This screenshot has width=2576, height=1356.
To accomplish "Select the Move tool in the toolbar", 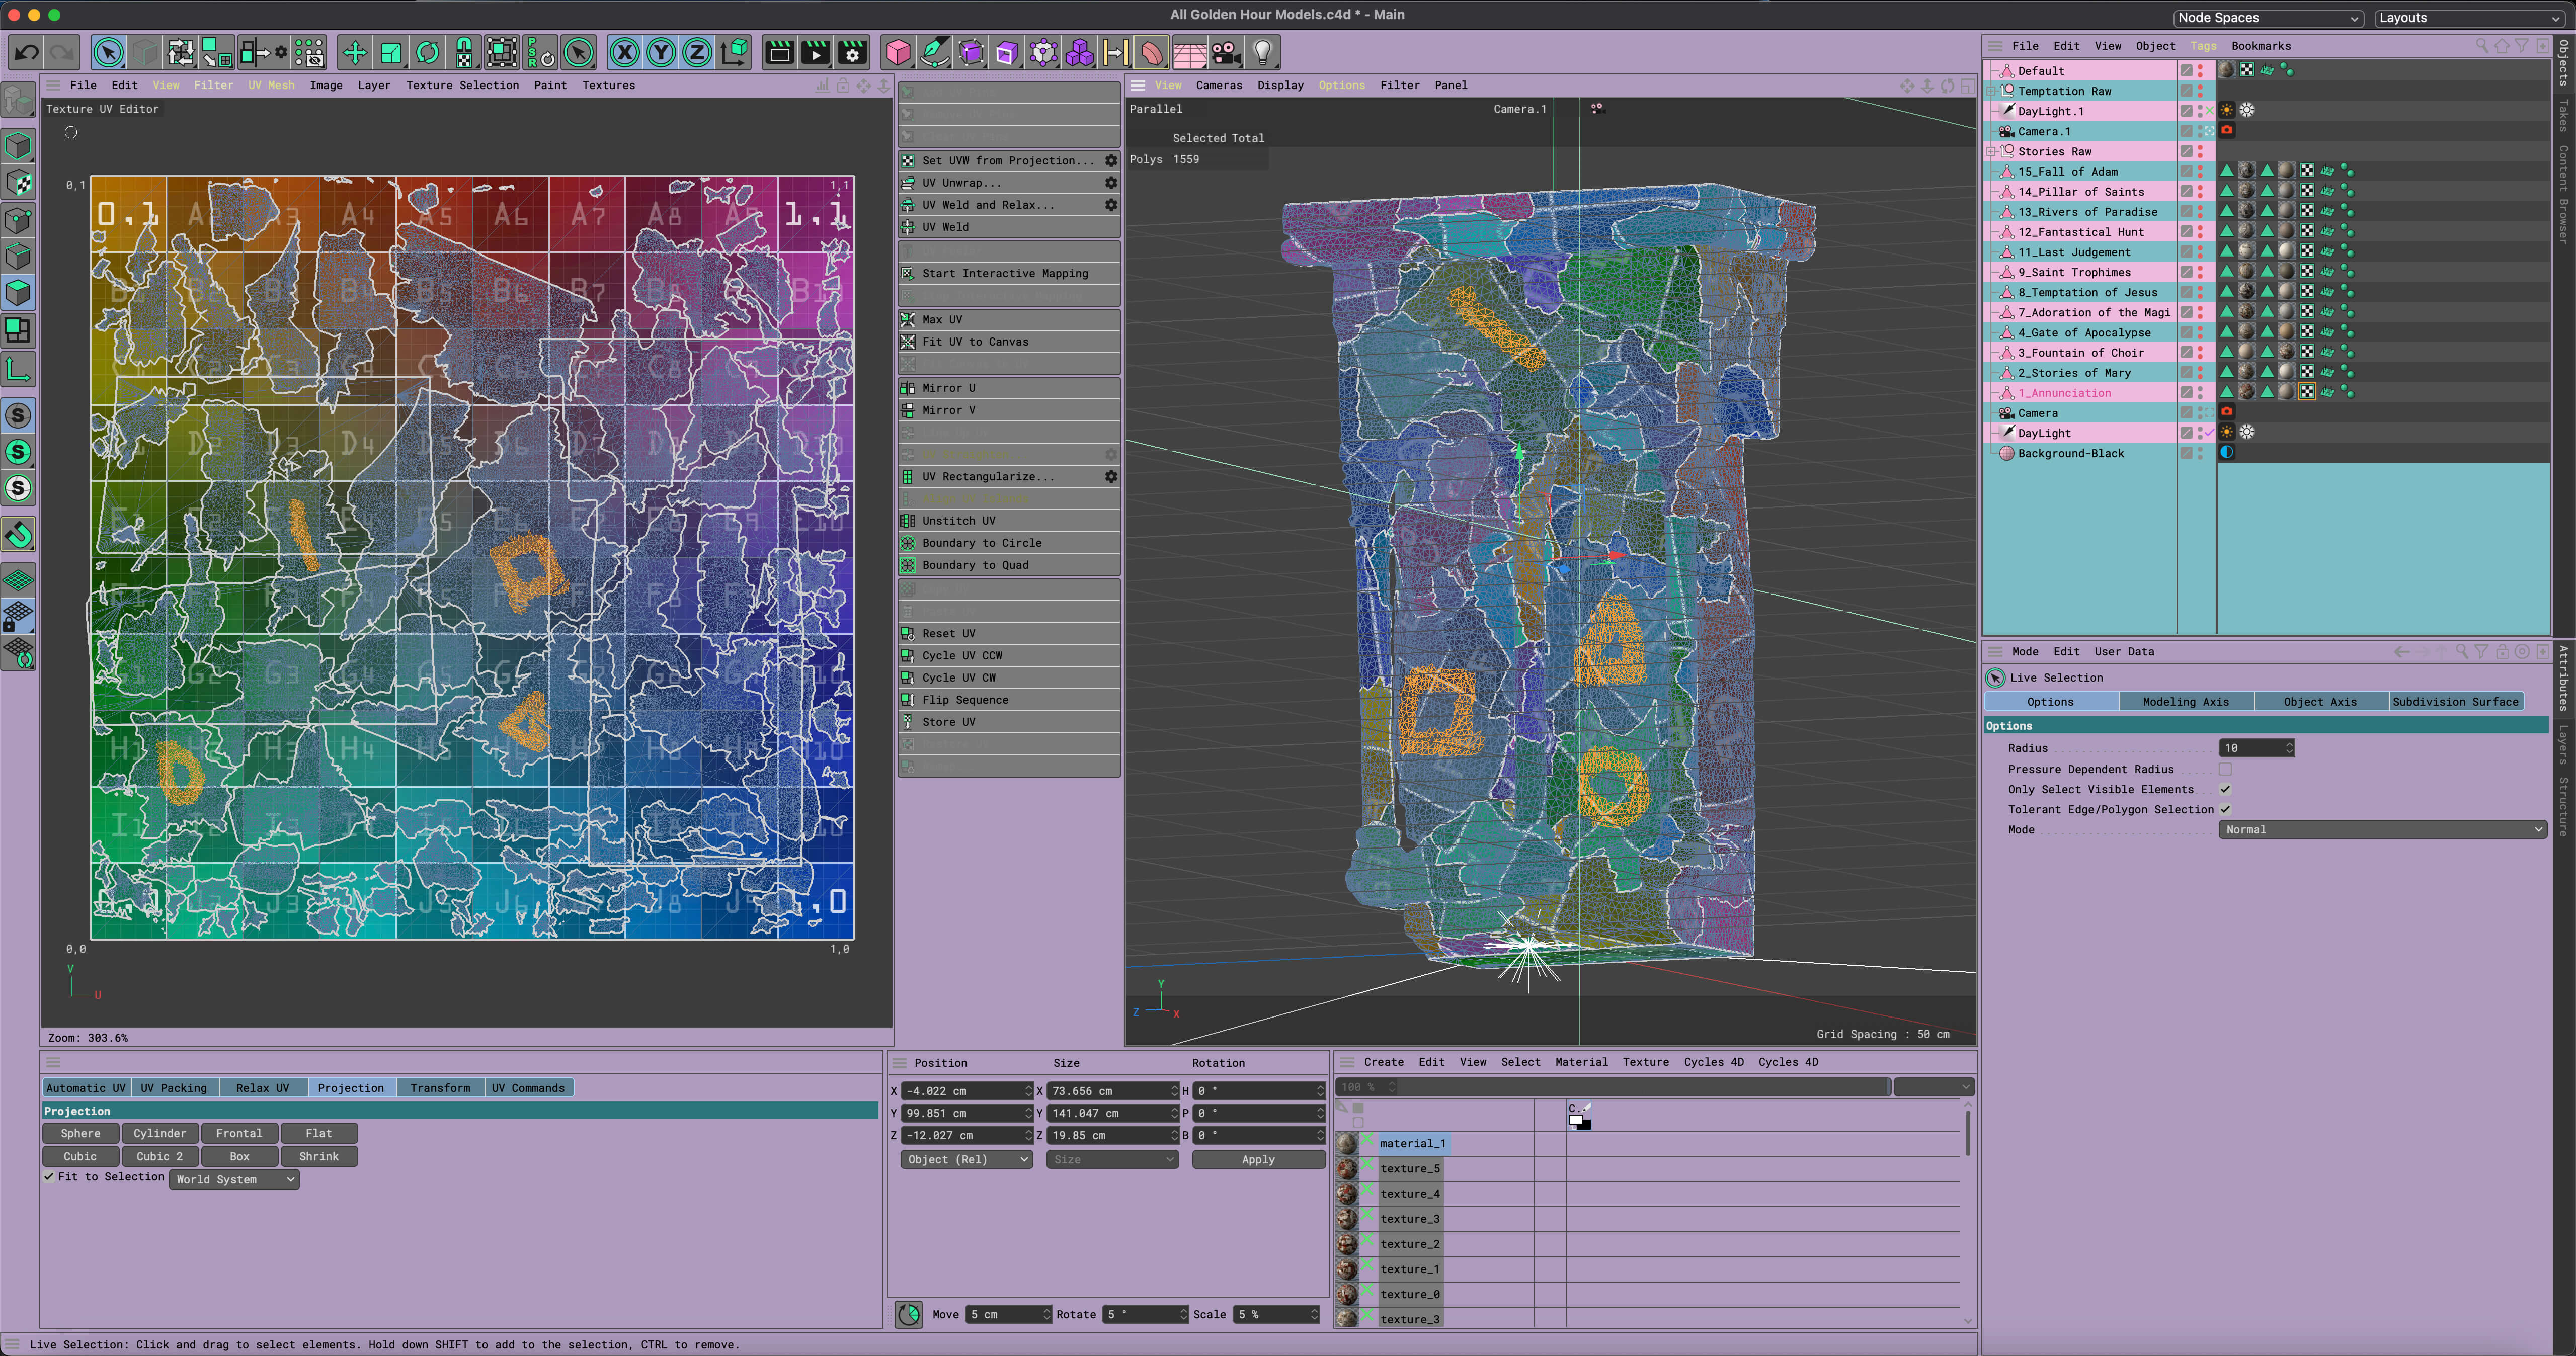I will 355,52.
